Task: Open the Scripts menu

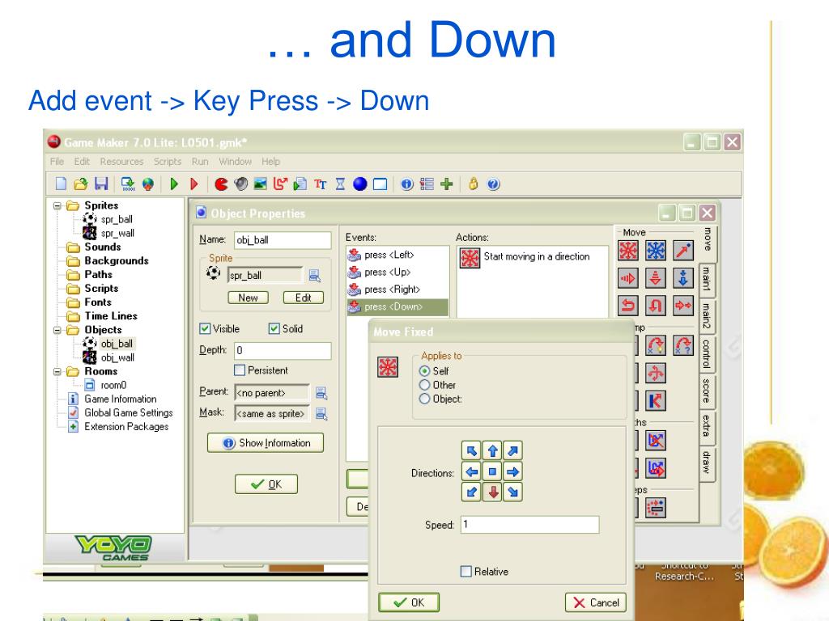Action: pos(167,161)
